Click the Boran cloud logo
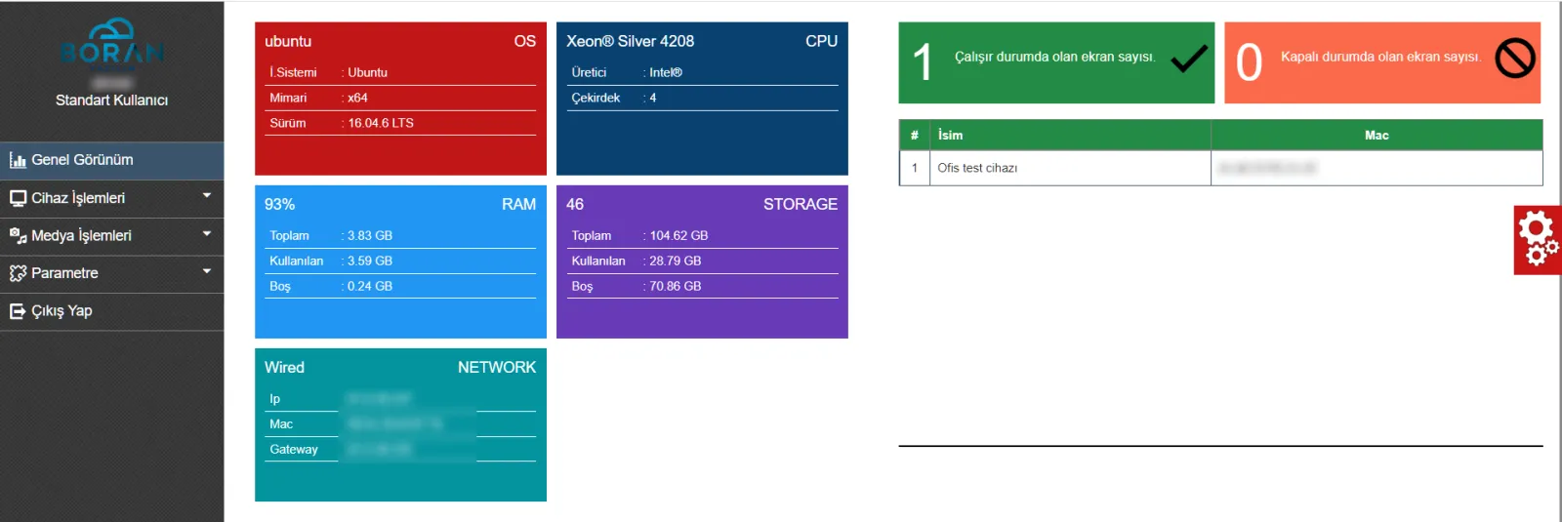Screen dimensions: 1562x522 click(x=111, y=43)
